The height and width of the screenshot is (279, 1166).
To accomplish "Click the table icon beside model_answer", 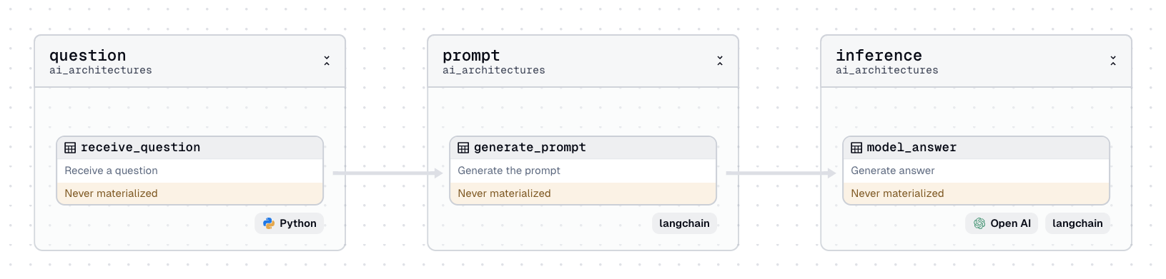I will click(856, 148).
